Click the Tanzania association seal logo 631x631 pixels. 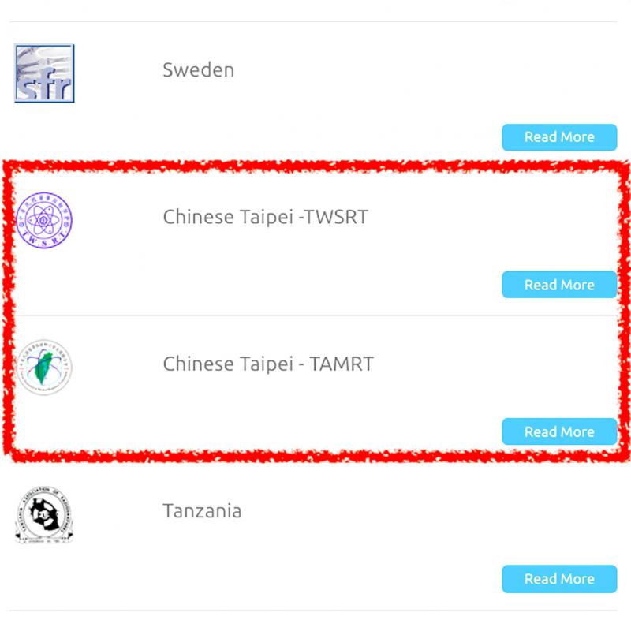pyautogui.click(x=44, y=515)
